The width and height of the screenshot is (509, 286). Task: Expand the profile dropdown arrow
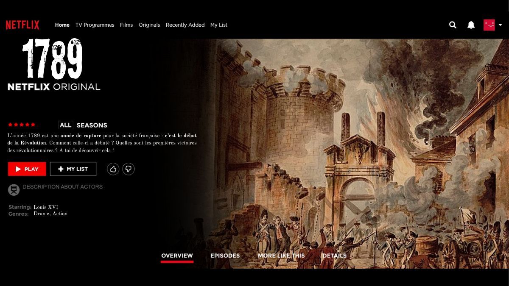point(501,25)
